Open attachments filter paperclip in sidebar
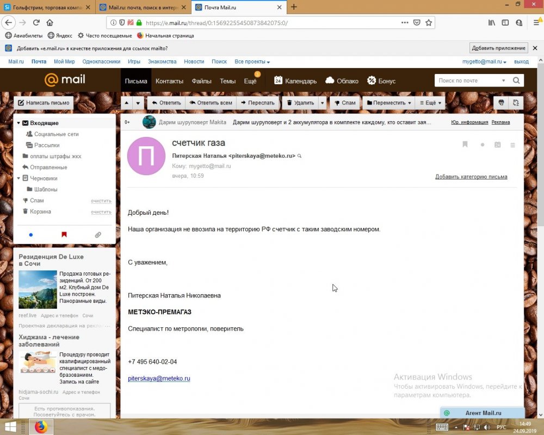The width and height of the screenshot is (544, 435). click(x=98, y=234)
